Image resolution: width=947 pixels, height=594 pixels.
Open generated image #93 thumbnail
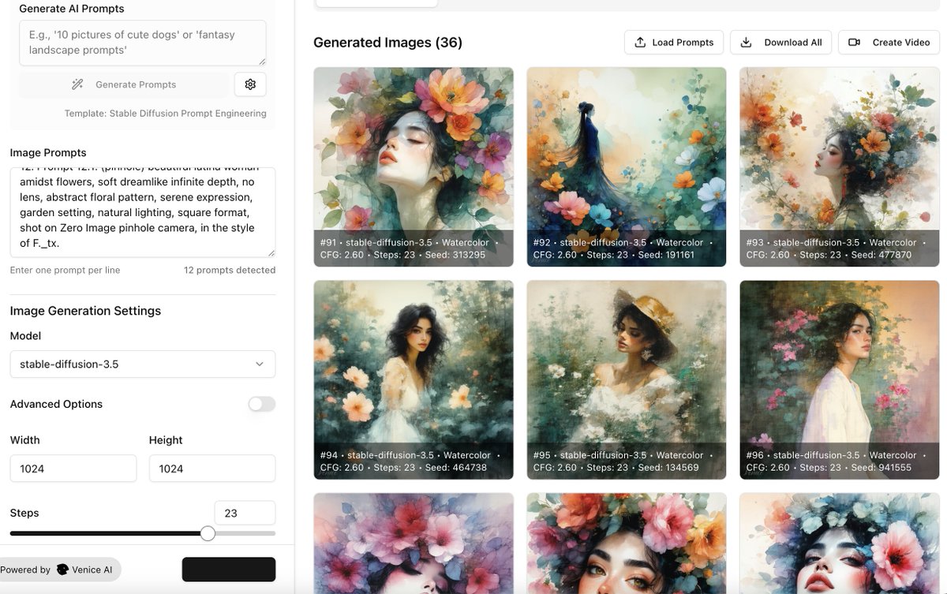[x=840, y=166]
